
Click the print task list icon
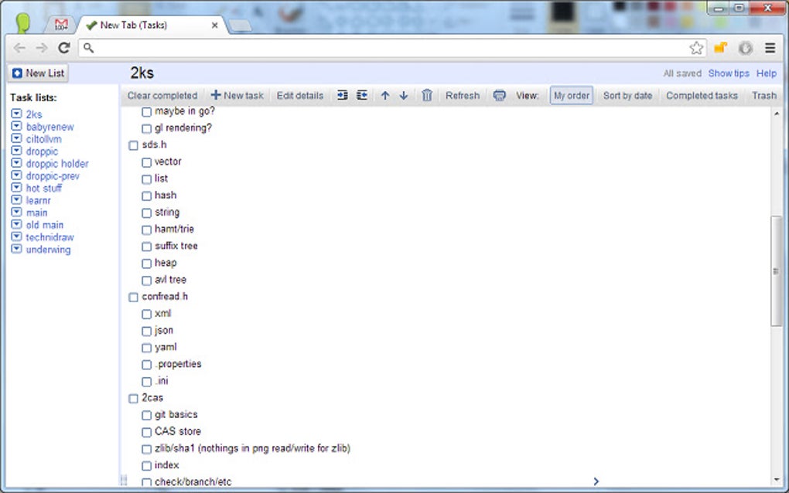[x=499, y=96]
